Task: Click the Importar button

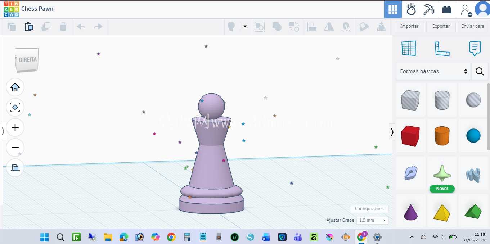Action: [x=409, y=26]
